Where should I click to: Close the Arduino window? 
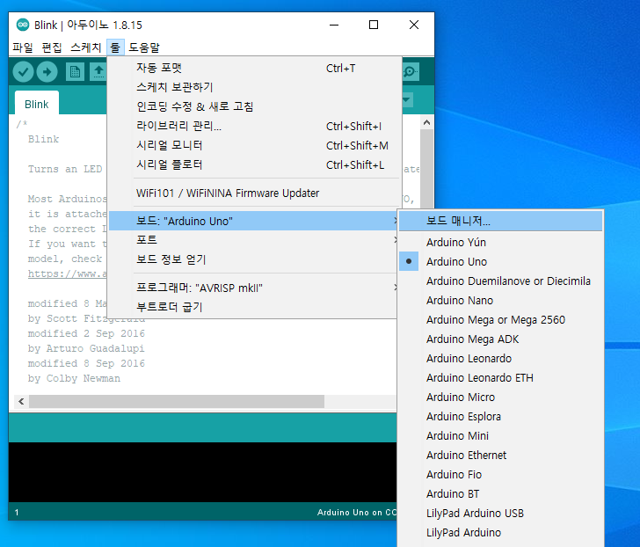tap(414, 25)
